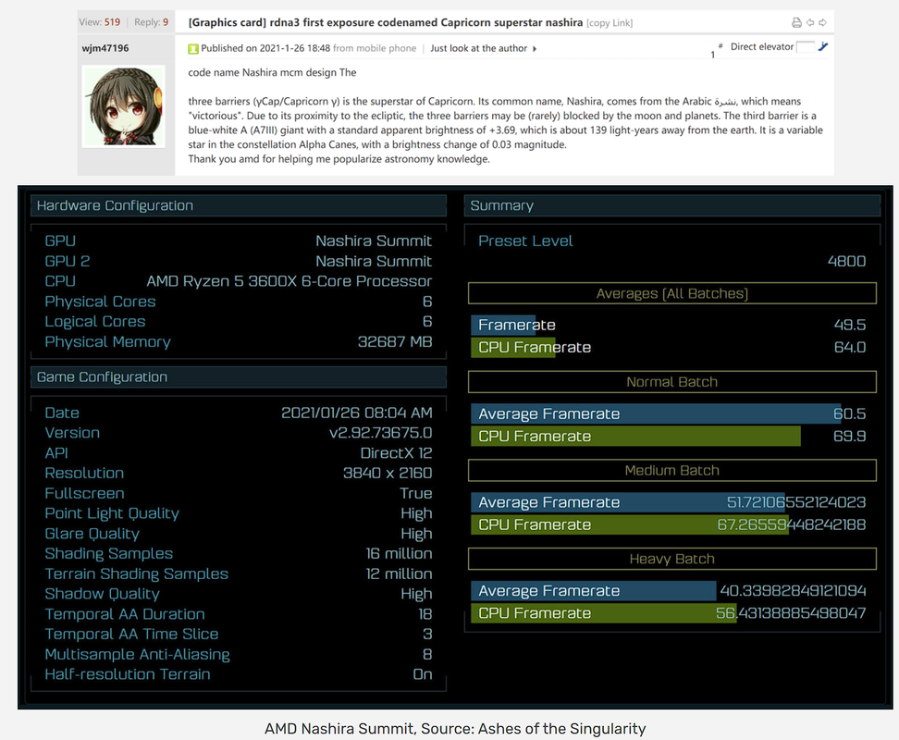
Task: Click Heavy Batch CPU value 56.43138885498047
Action: (791, 613)
